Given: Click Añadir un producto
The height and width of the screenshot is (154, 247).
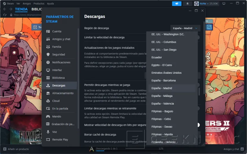Looking at the screenshot, I should (x=16, y=149).
